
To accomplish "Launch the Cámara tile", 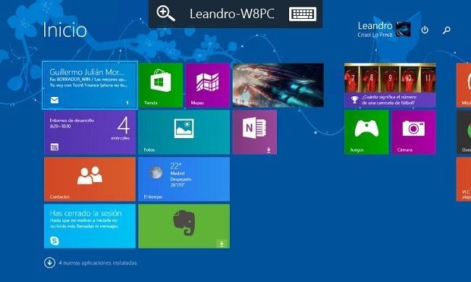I will [414, 132].
